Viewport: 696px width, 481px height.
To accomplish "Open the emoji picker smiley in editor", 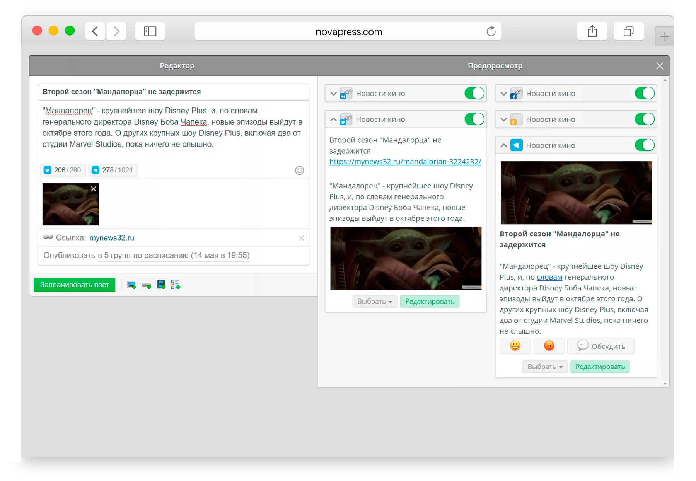I will [x=299, y=171].
